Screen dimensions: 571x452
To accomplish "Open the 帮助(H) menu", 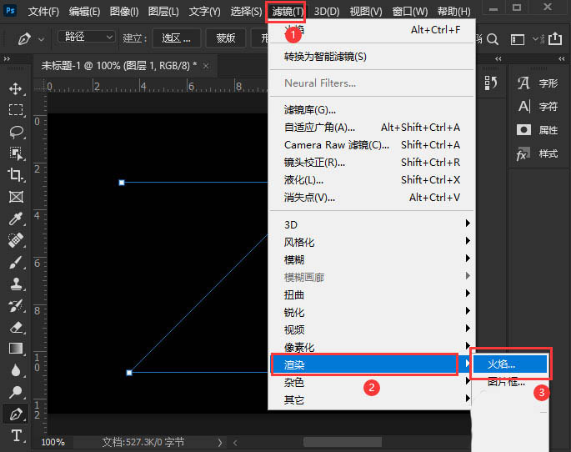I will coord(453,12).
